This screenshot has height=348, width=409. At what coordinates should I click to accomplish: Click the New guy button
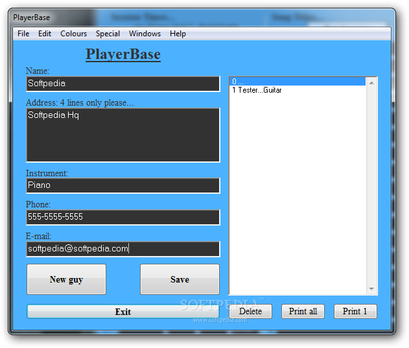click(x=67, y=279)
